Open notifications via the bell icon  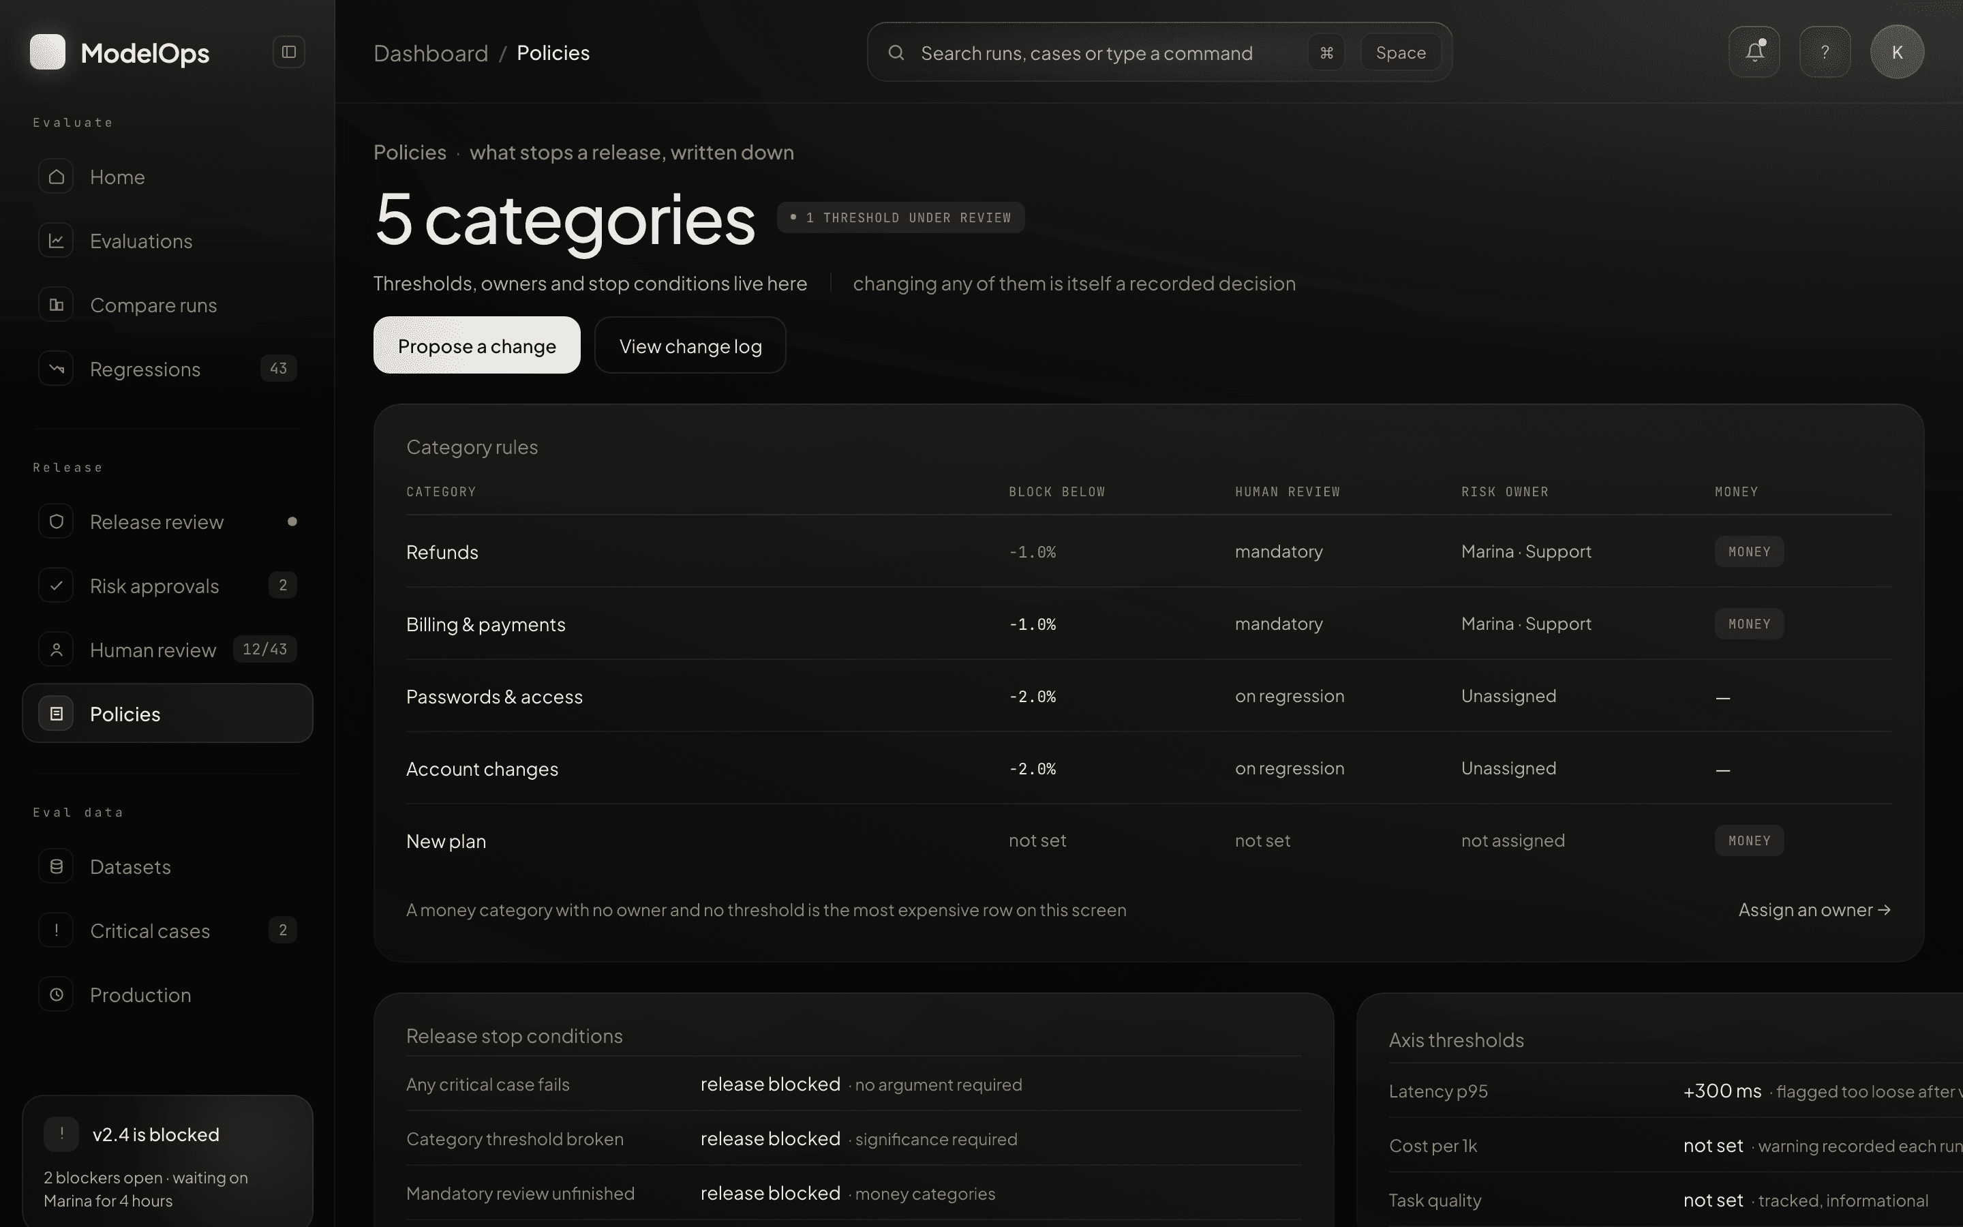(1754, 52)
